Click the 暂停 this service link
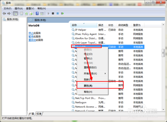This screenshot has height=122, width=167. click(31, 37)
